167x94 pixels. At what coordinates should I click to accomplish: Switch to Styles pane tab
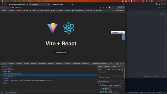pos(100,67)
